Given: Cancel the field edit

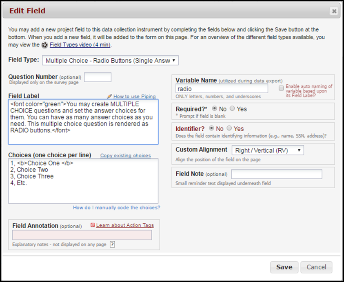Looking at the screenshot, I should coord(316,267).
